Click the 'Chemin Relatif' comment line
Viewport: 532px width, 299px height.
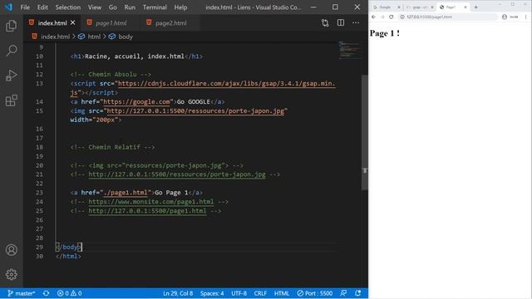pyautogui.click(x=112, y=147)
